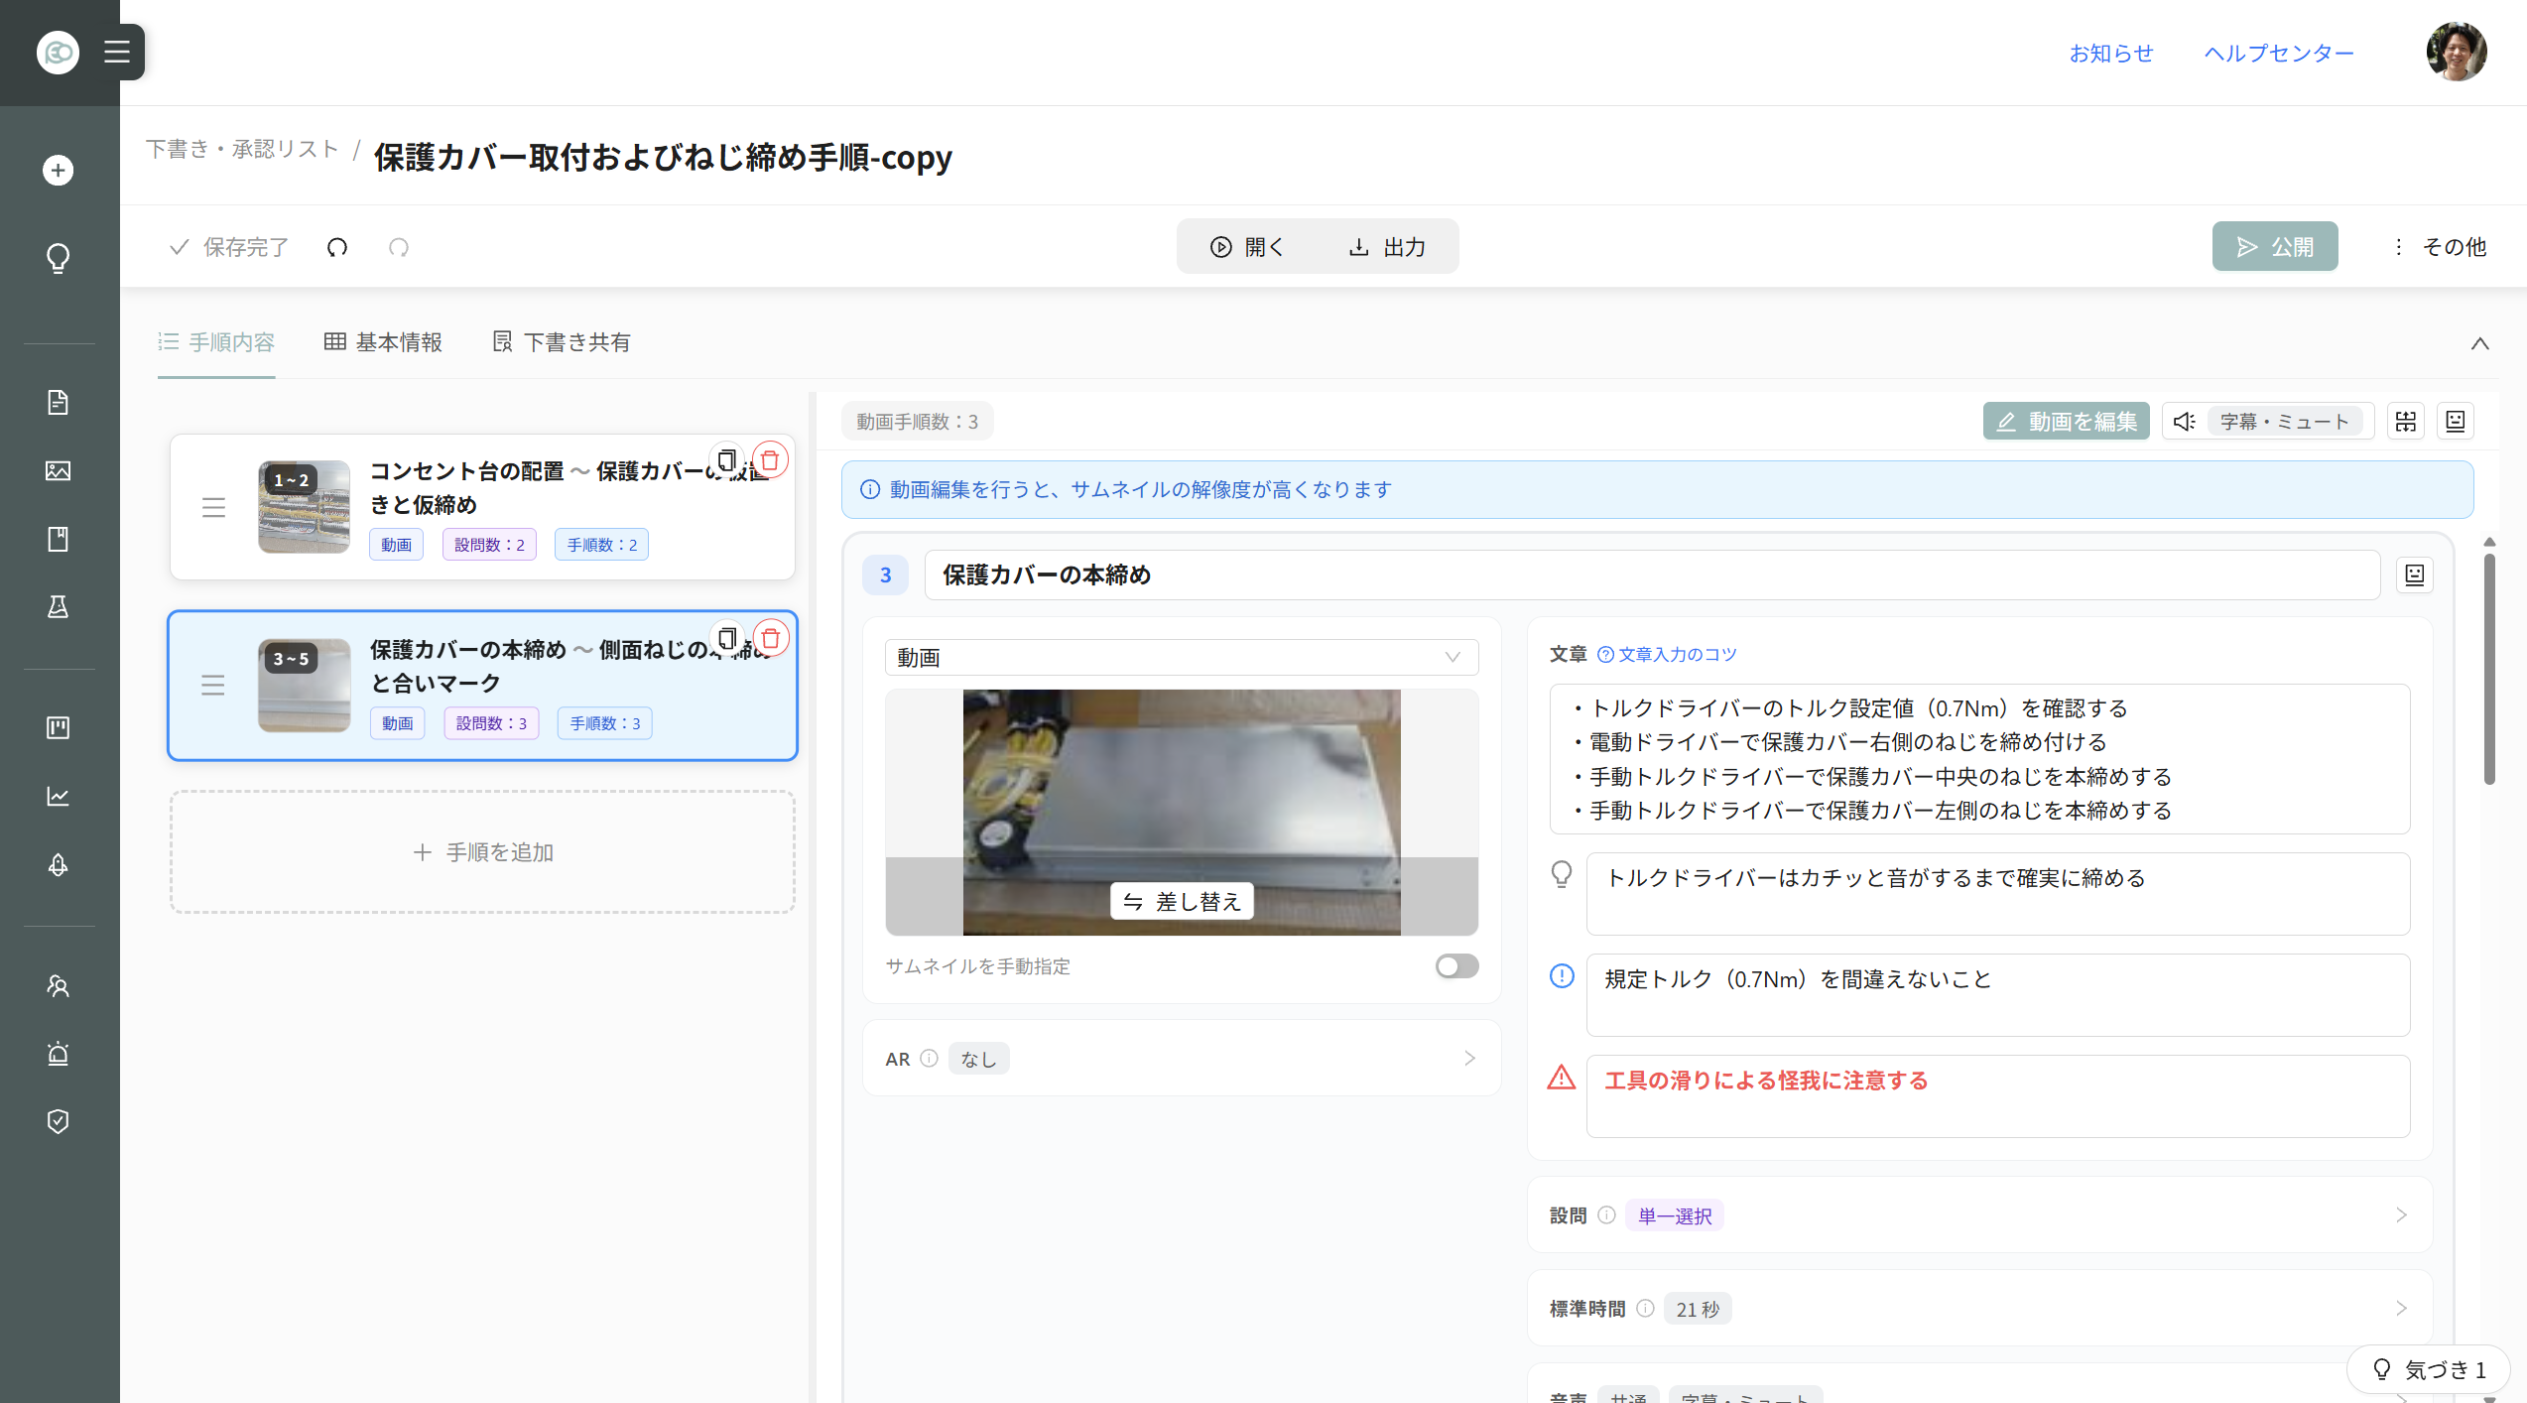
Task: Click the right panel vertical scrollbar
Action: (2489, 669)
